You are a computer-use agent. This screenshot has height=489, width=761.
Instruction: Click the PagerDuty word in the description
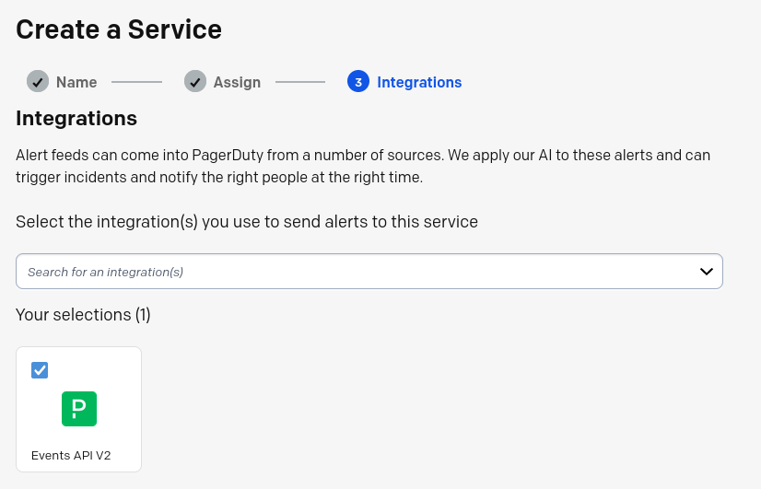[228, 156]
